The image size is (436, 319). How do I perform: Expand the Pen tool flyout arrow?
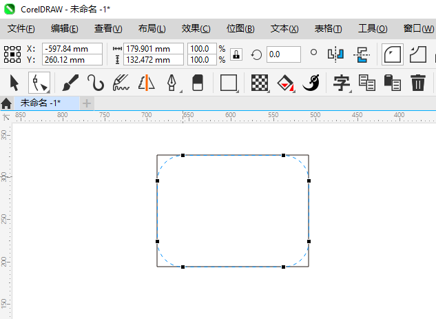click(x=180, y=91)
